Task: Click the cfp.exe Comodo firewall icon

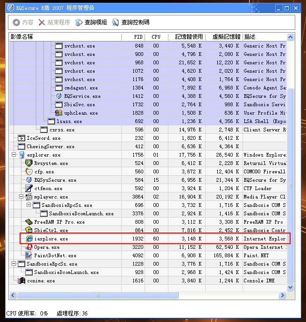Action: 29,171
